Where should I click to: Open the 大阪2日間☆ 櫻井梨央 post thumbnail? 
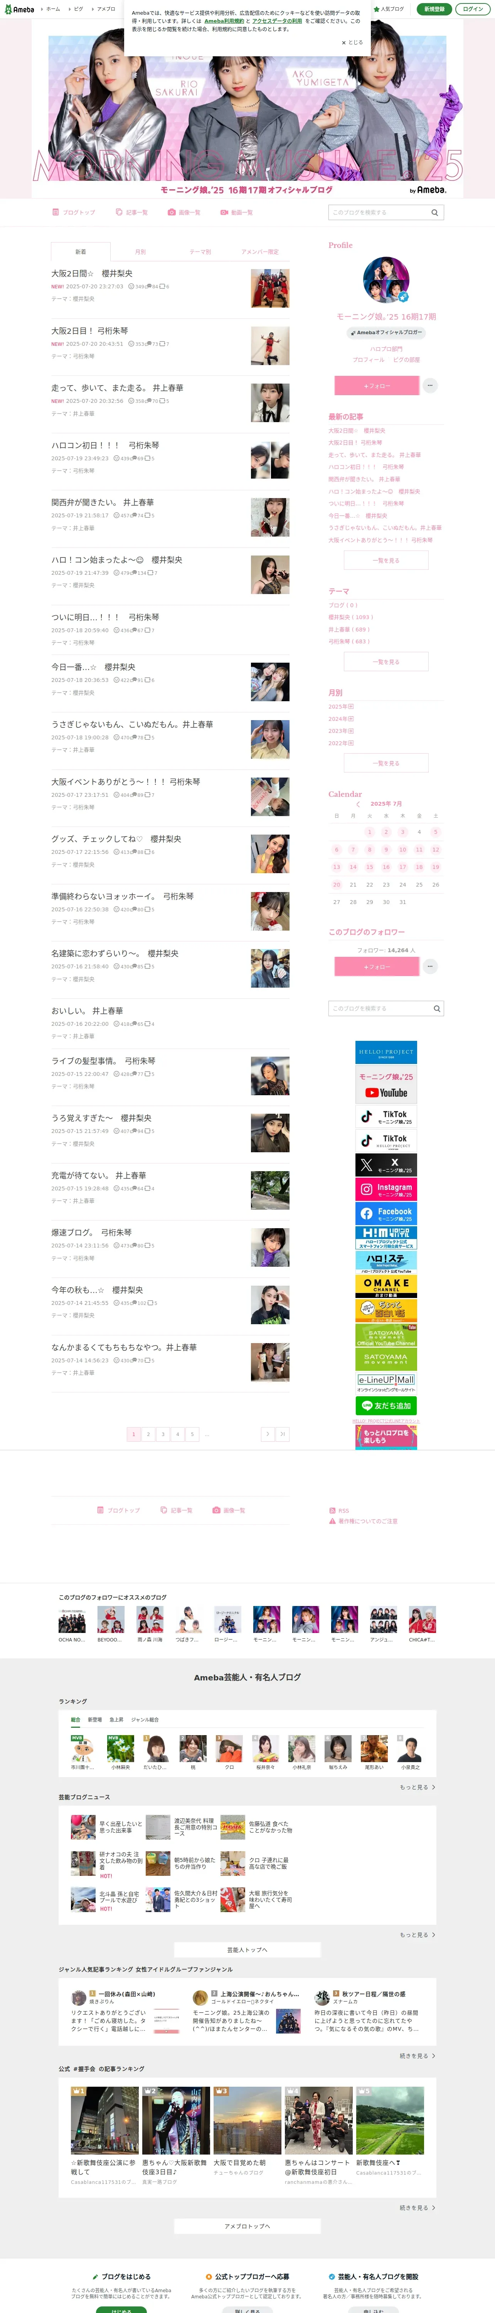pos(269,289)
